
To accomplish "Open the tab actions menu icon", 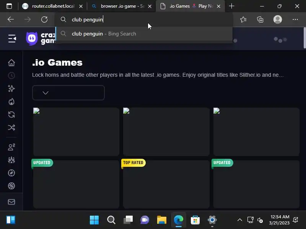I will [9, 6].
